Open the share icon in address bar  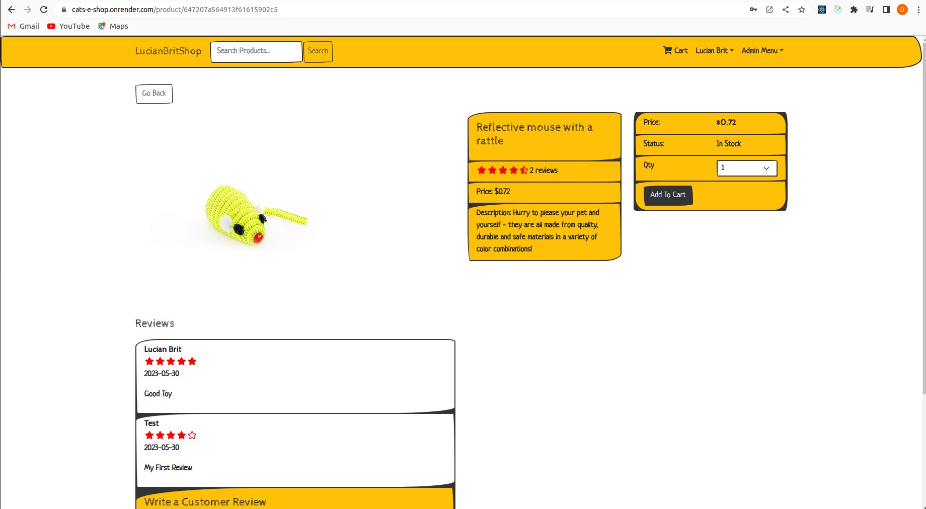click(x=786, y=10)
